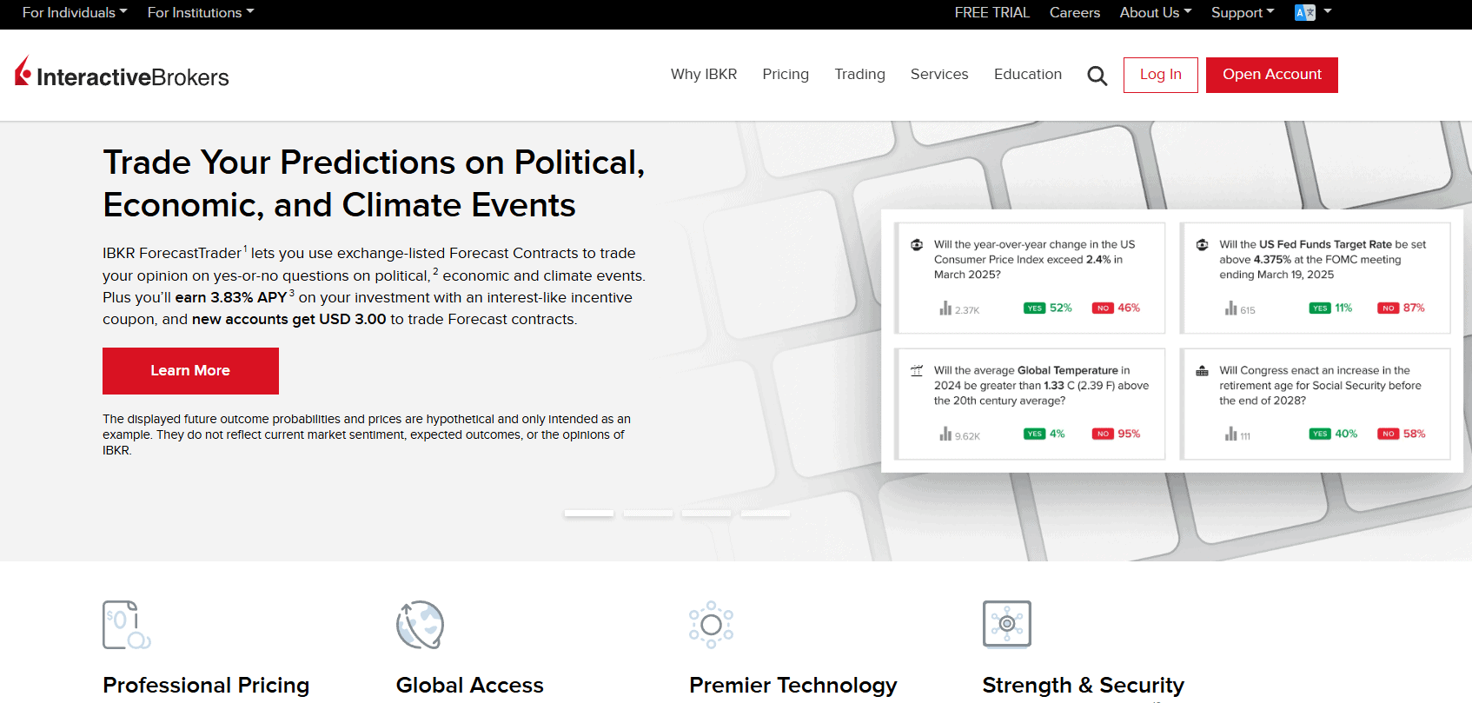Click the Social Security question icon
This screenshot has height=703, width=1472.
pyautogui.click(x=1203, y=371)
